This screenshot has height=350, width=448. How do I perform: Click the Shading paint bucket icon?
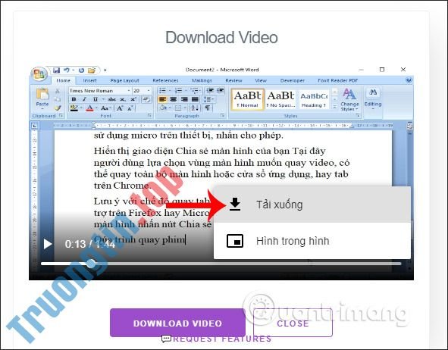[163, 108]
